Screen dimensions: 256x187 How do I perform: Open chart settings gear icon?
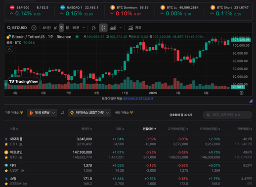pos(241,93)
